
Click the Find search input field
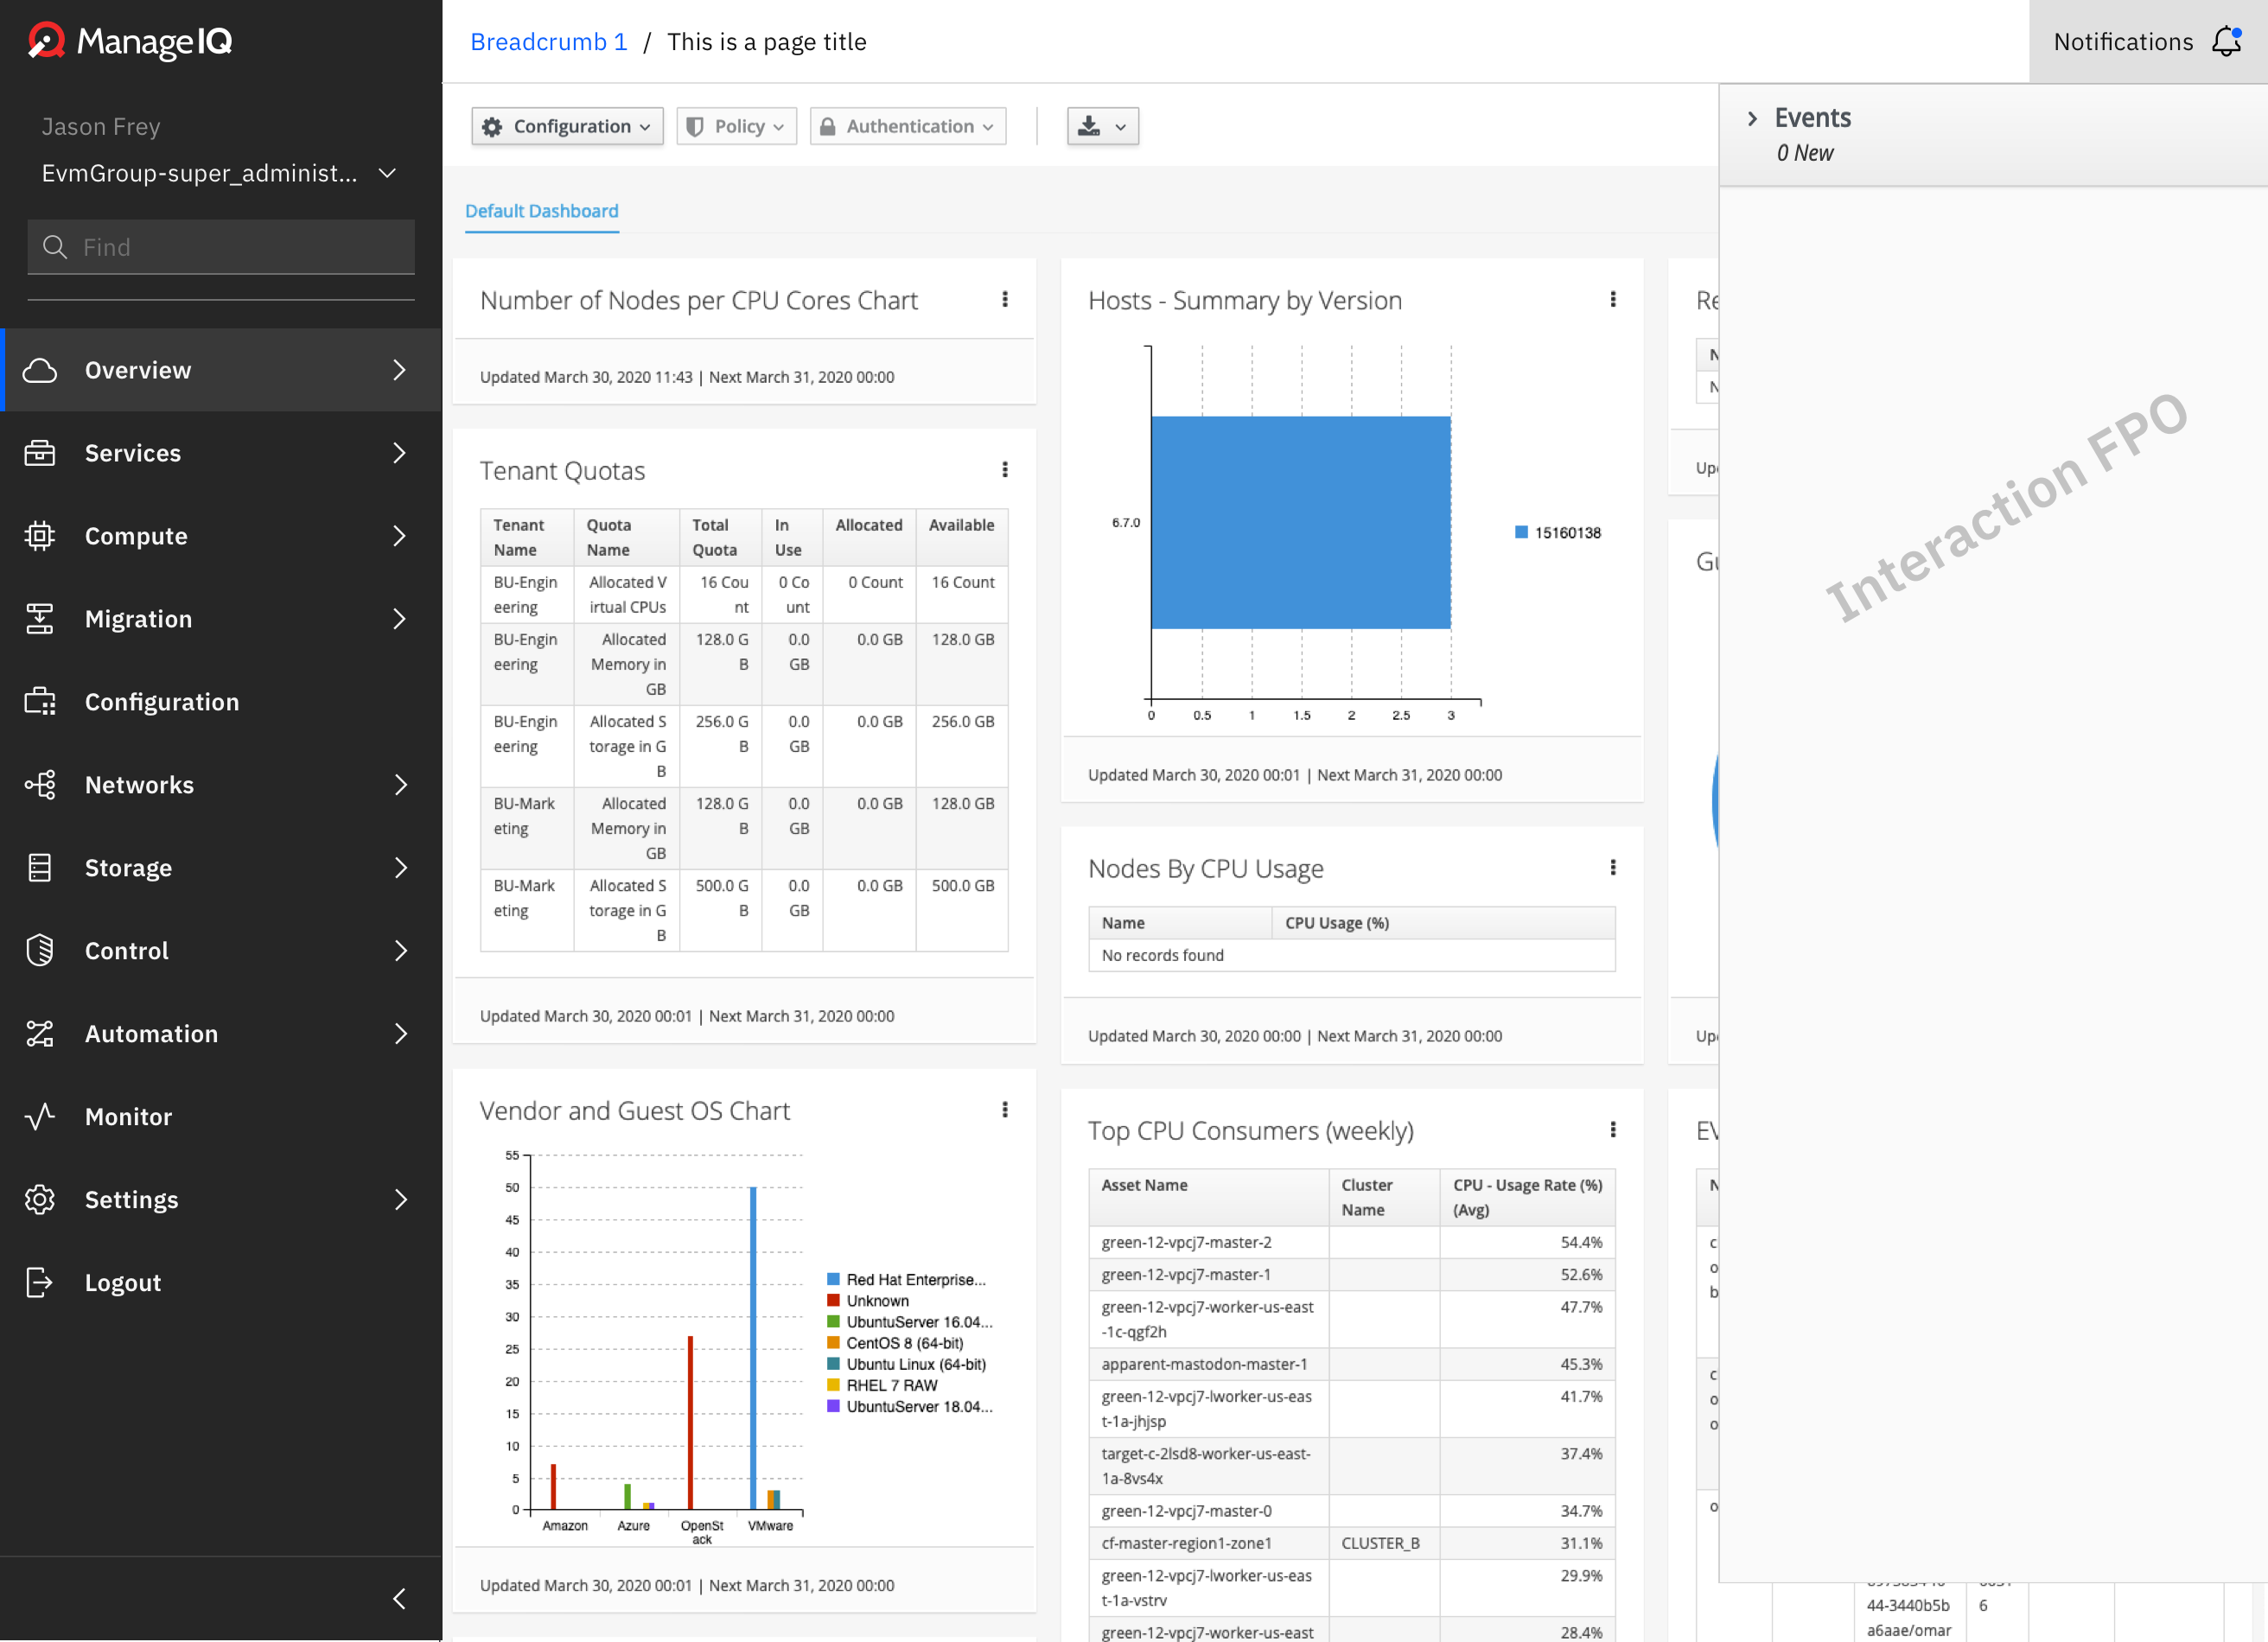point(221,247)
